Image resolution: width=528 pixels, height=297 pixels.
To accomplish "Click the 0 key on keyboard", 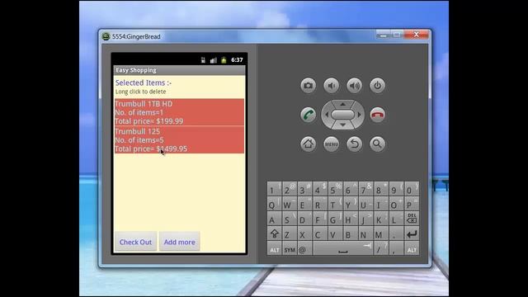I will 412,189.
